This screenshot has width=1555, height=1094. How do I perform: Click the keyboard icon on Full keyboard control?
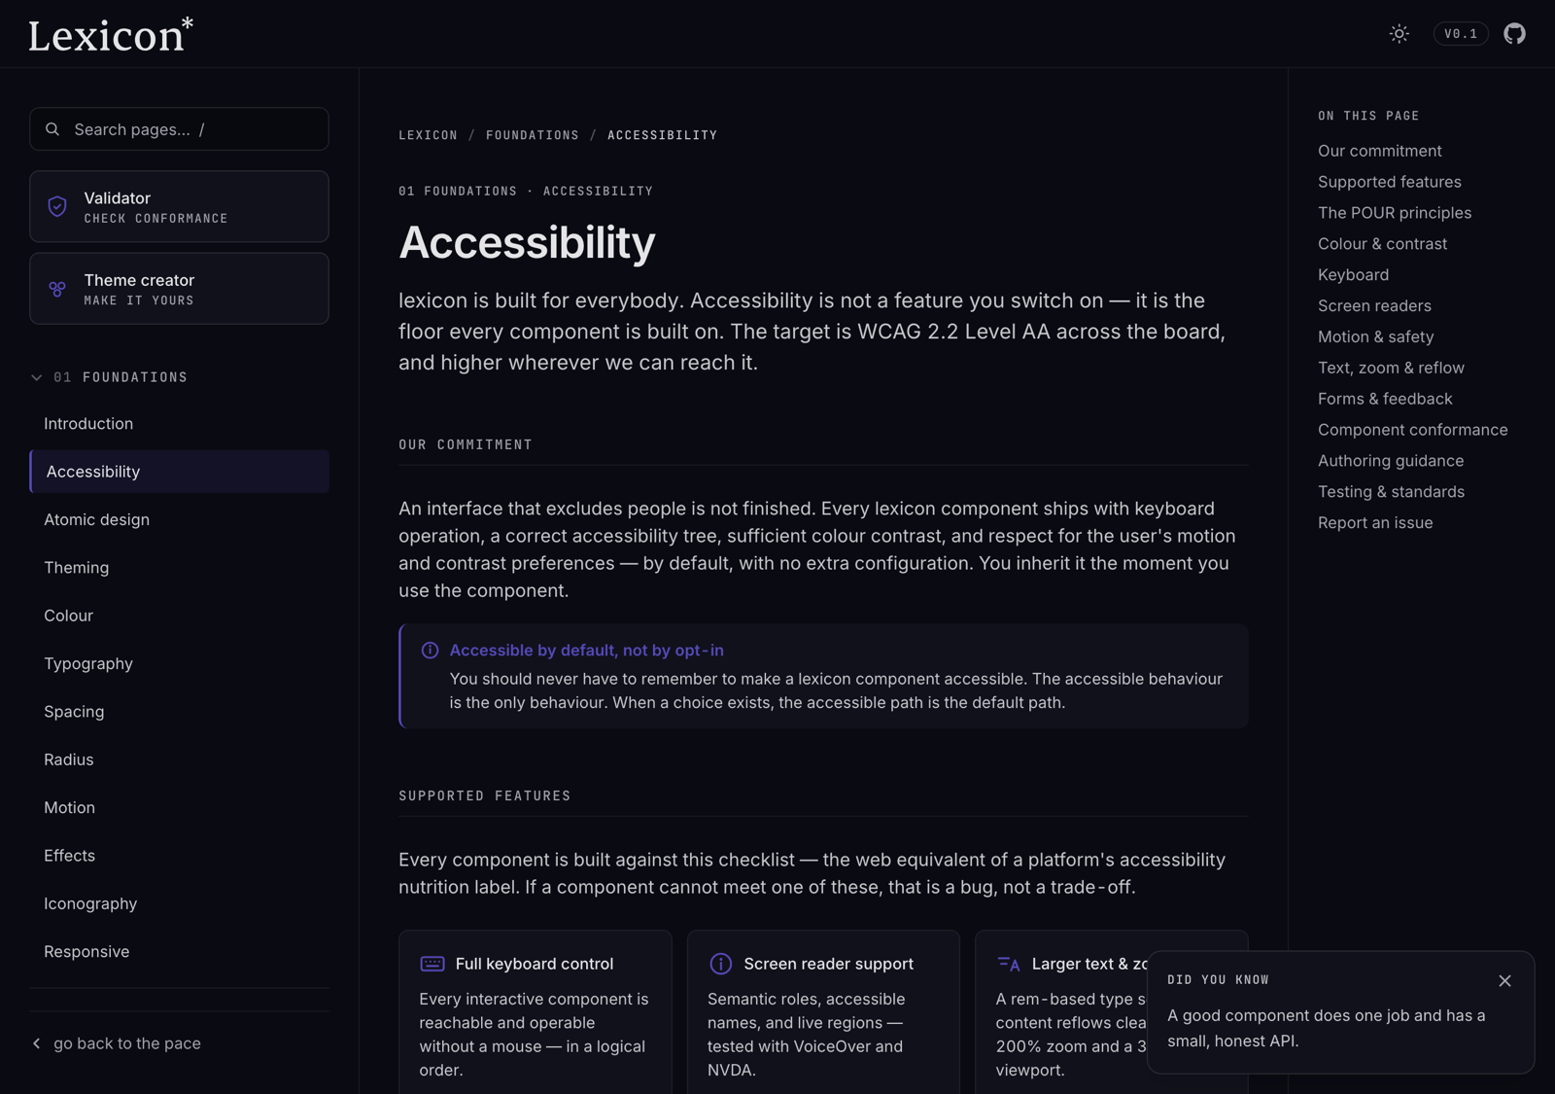(432, 964)
